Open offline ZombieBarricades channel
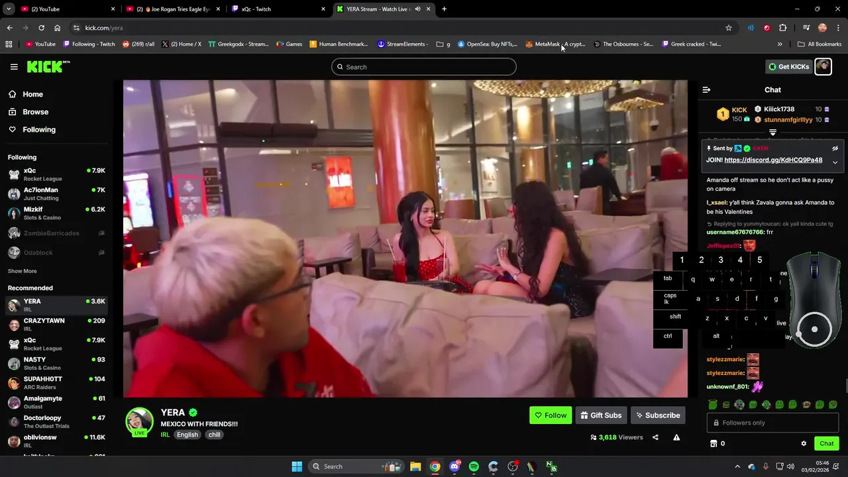 56,233
